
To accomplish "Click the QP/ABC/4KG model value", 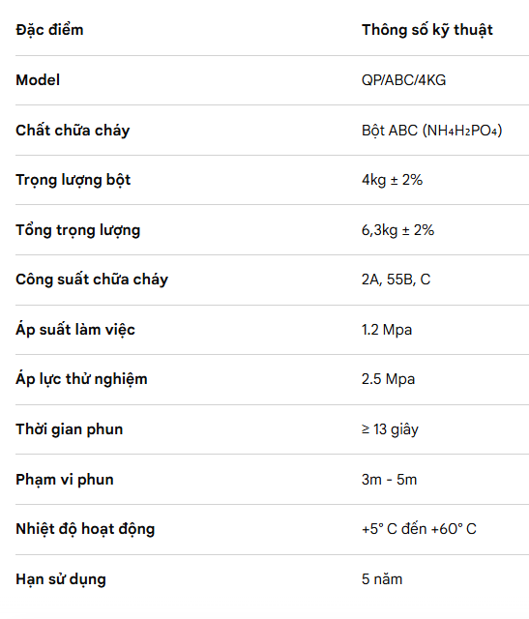I will tap(403, 80).
